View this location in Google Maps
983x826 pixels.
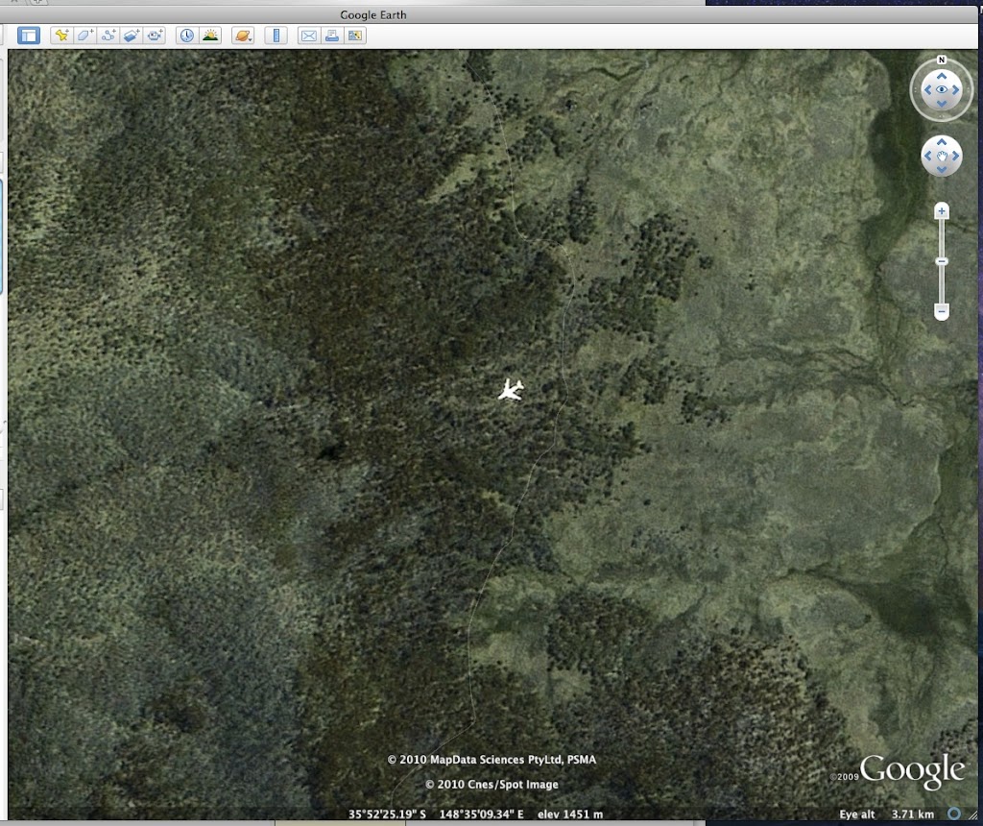pos(355,36)
